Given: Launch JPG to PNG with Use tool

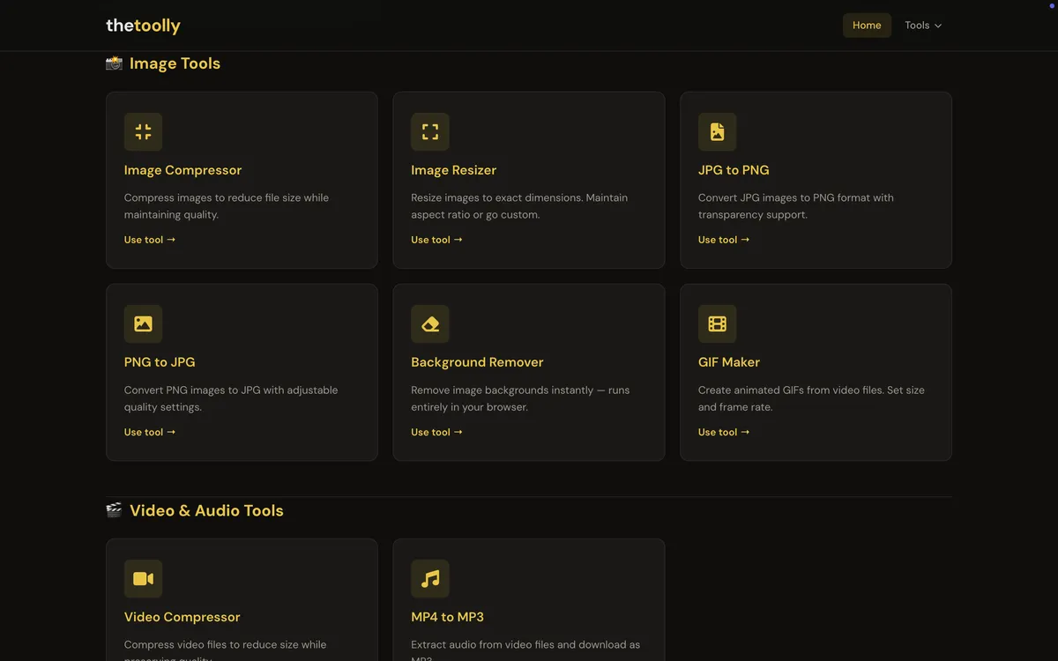Looking at the screenshot, I should click(x=723, y=239).
